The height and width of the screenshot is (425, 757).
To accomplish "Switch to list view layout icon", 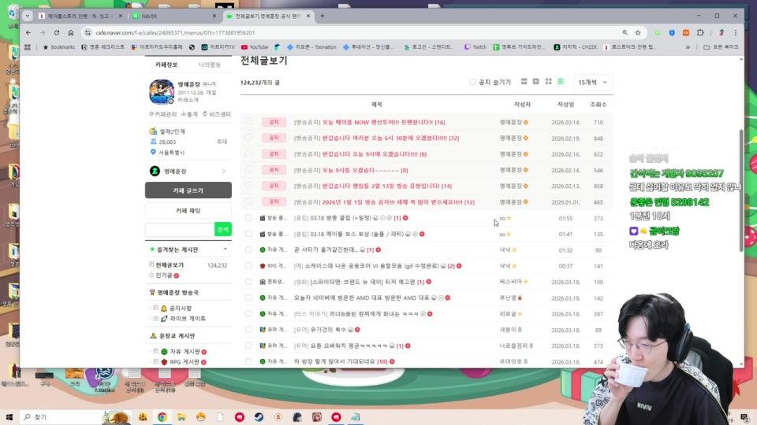I will pos(561,81).
